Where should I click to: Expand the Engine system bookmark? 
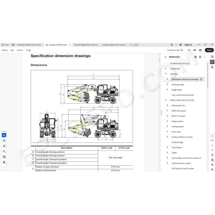pos(167,121)
